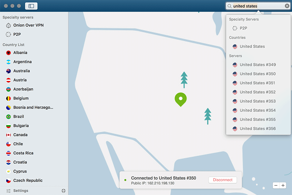Choose Australia from country list

[x=22, y=71]
